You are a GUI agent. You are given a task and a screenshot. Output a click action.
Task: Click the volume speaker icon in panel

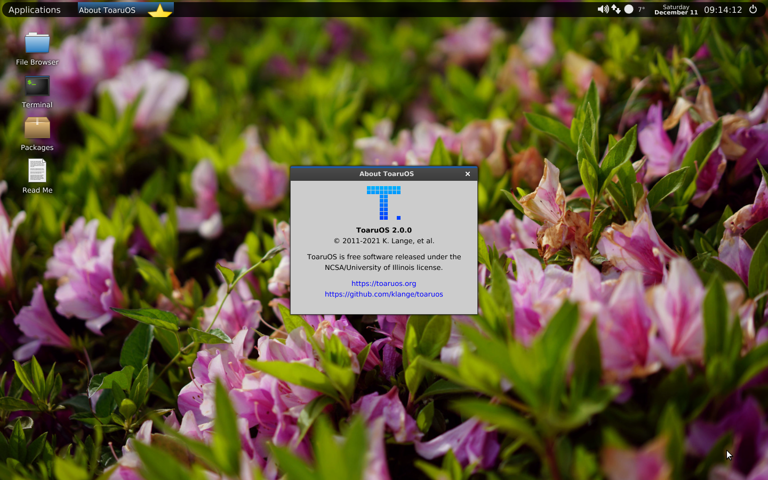[603, 9]
